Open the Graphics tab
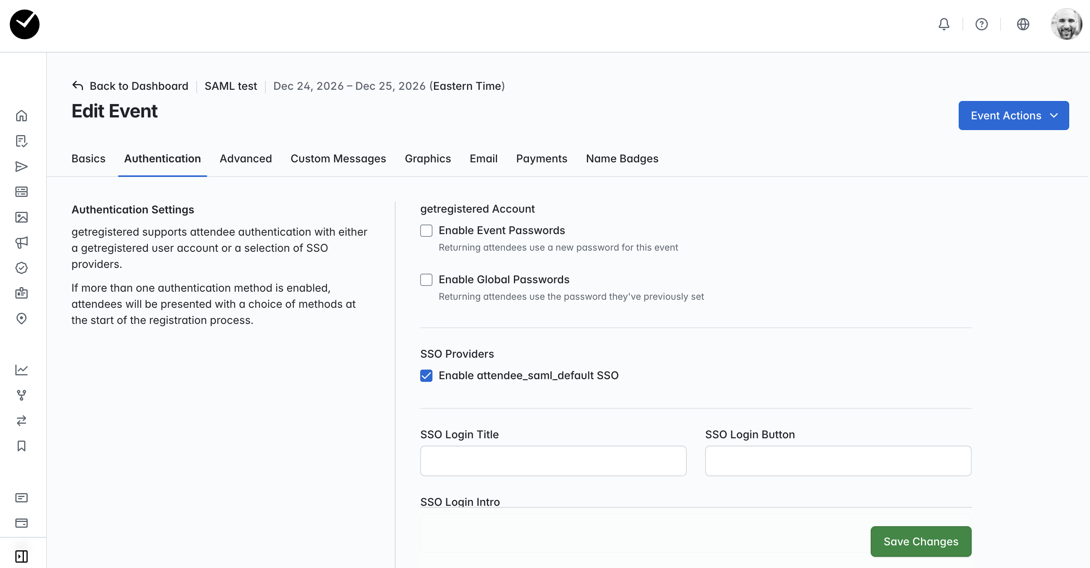The image size is (1090, 568). coord(428,159)
